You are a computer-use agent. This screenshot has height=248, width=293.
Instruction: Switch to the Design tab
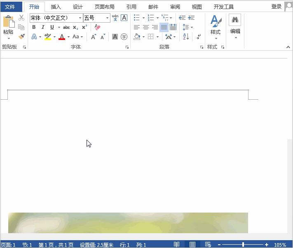pos(78,7)
